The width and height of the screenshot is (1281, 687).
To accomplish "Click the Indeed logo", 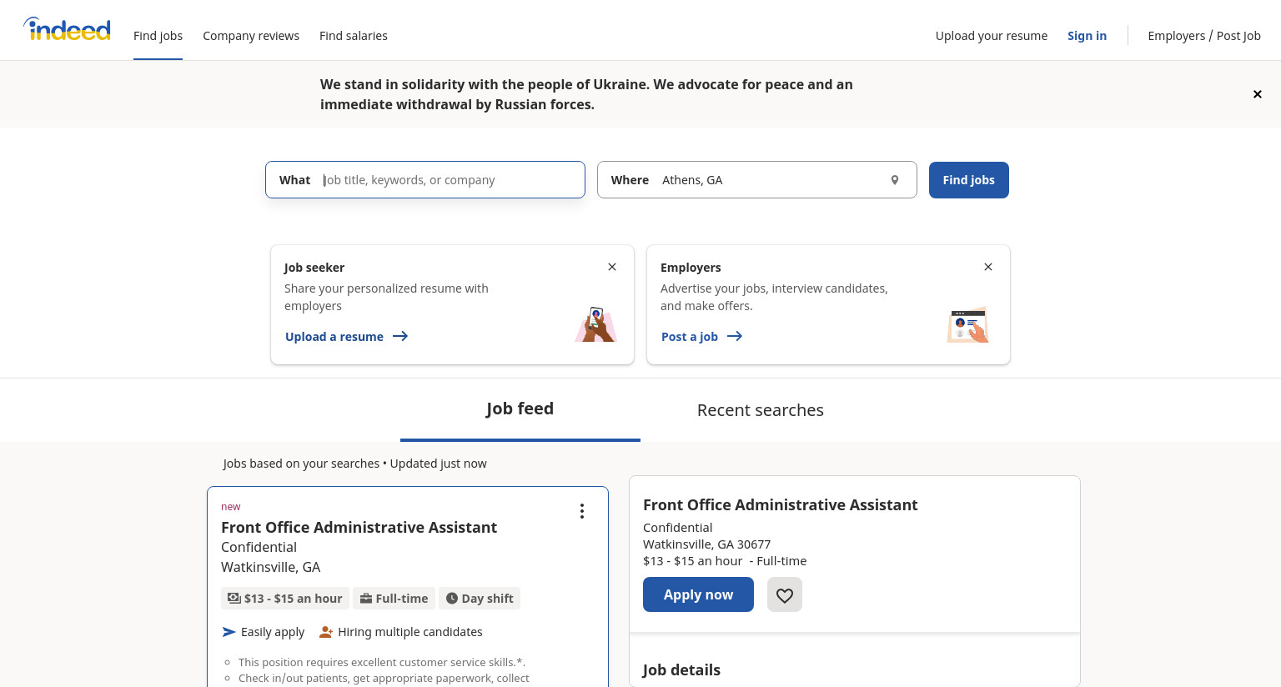I will tap(67, 30).
